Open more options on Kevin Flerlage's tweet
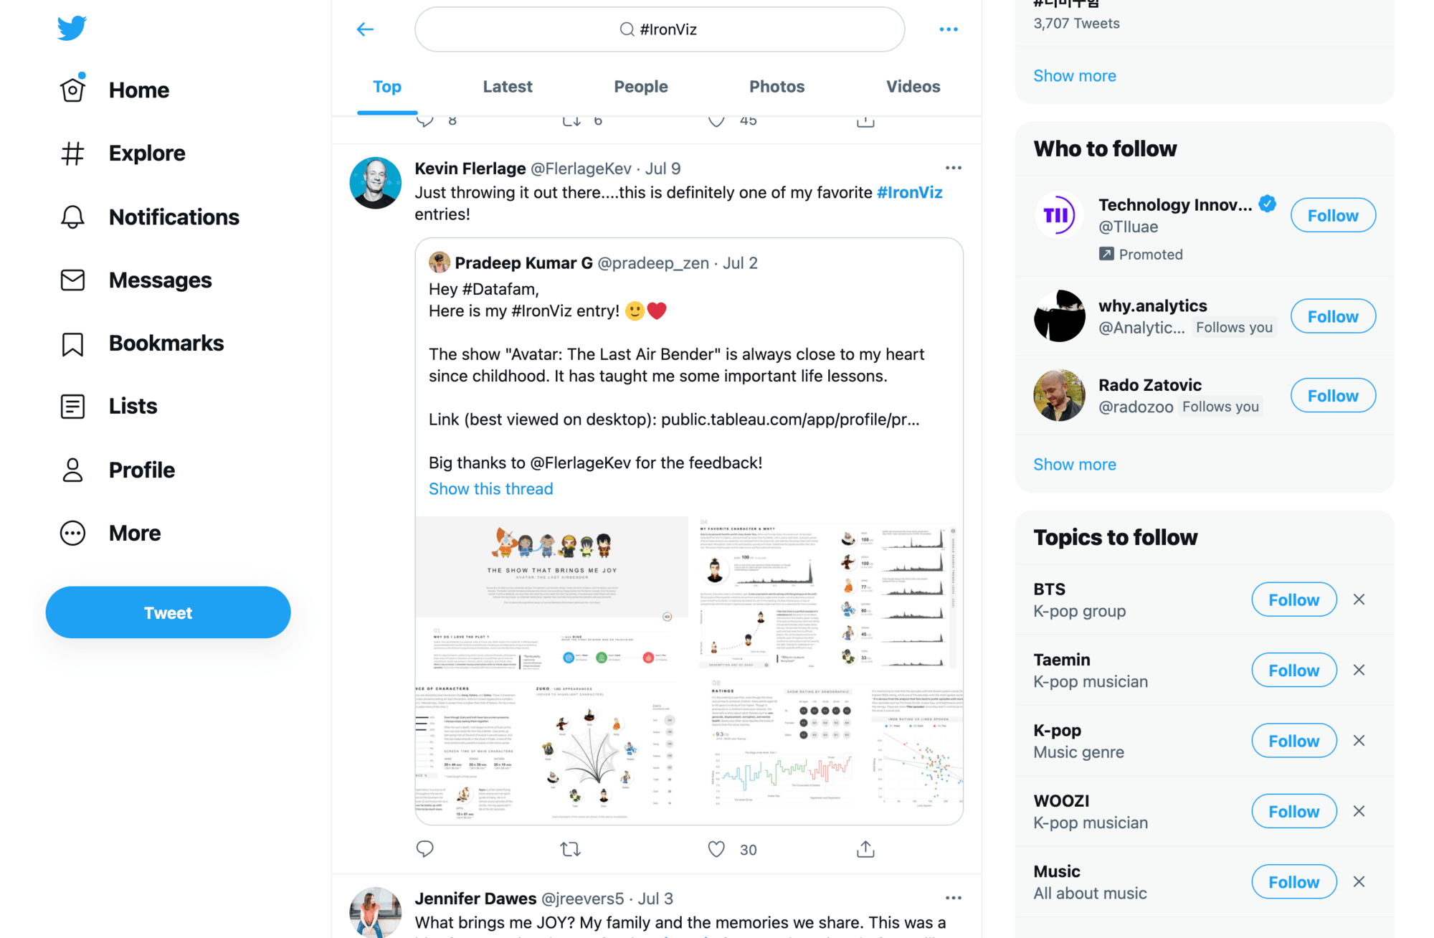This screenshot has width=1434, height=938. [953, 168]
